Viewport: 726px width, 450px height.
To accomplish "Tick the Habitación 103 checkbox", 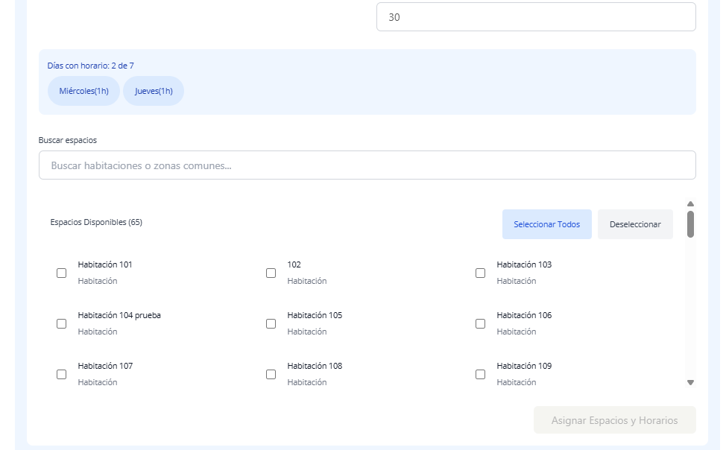I will click(481, 273).
